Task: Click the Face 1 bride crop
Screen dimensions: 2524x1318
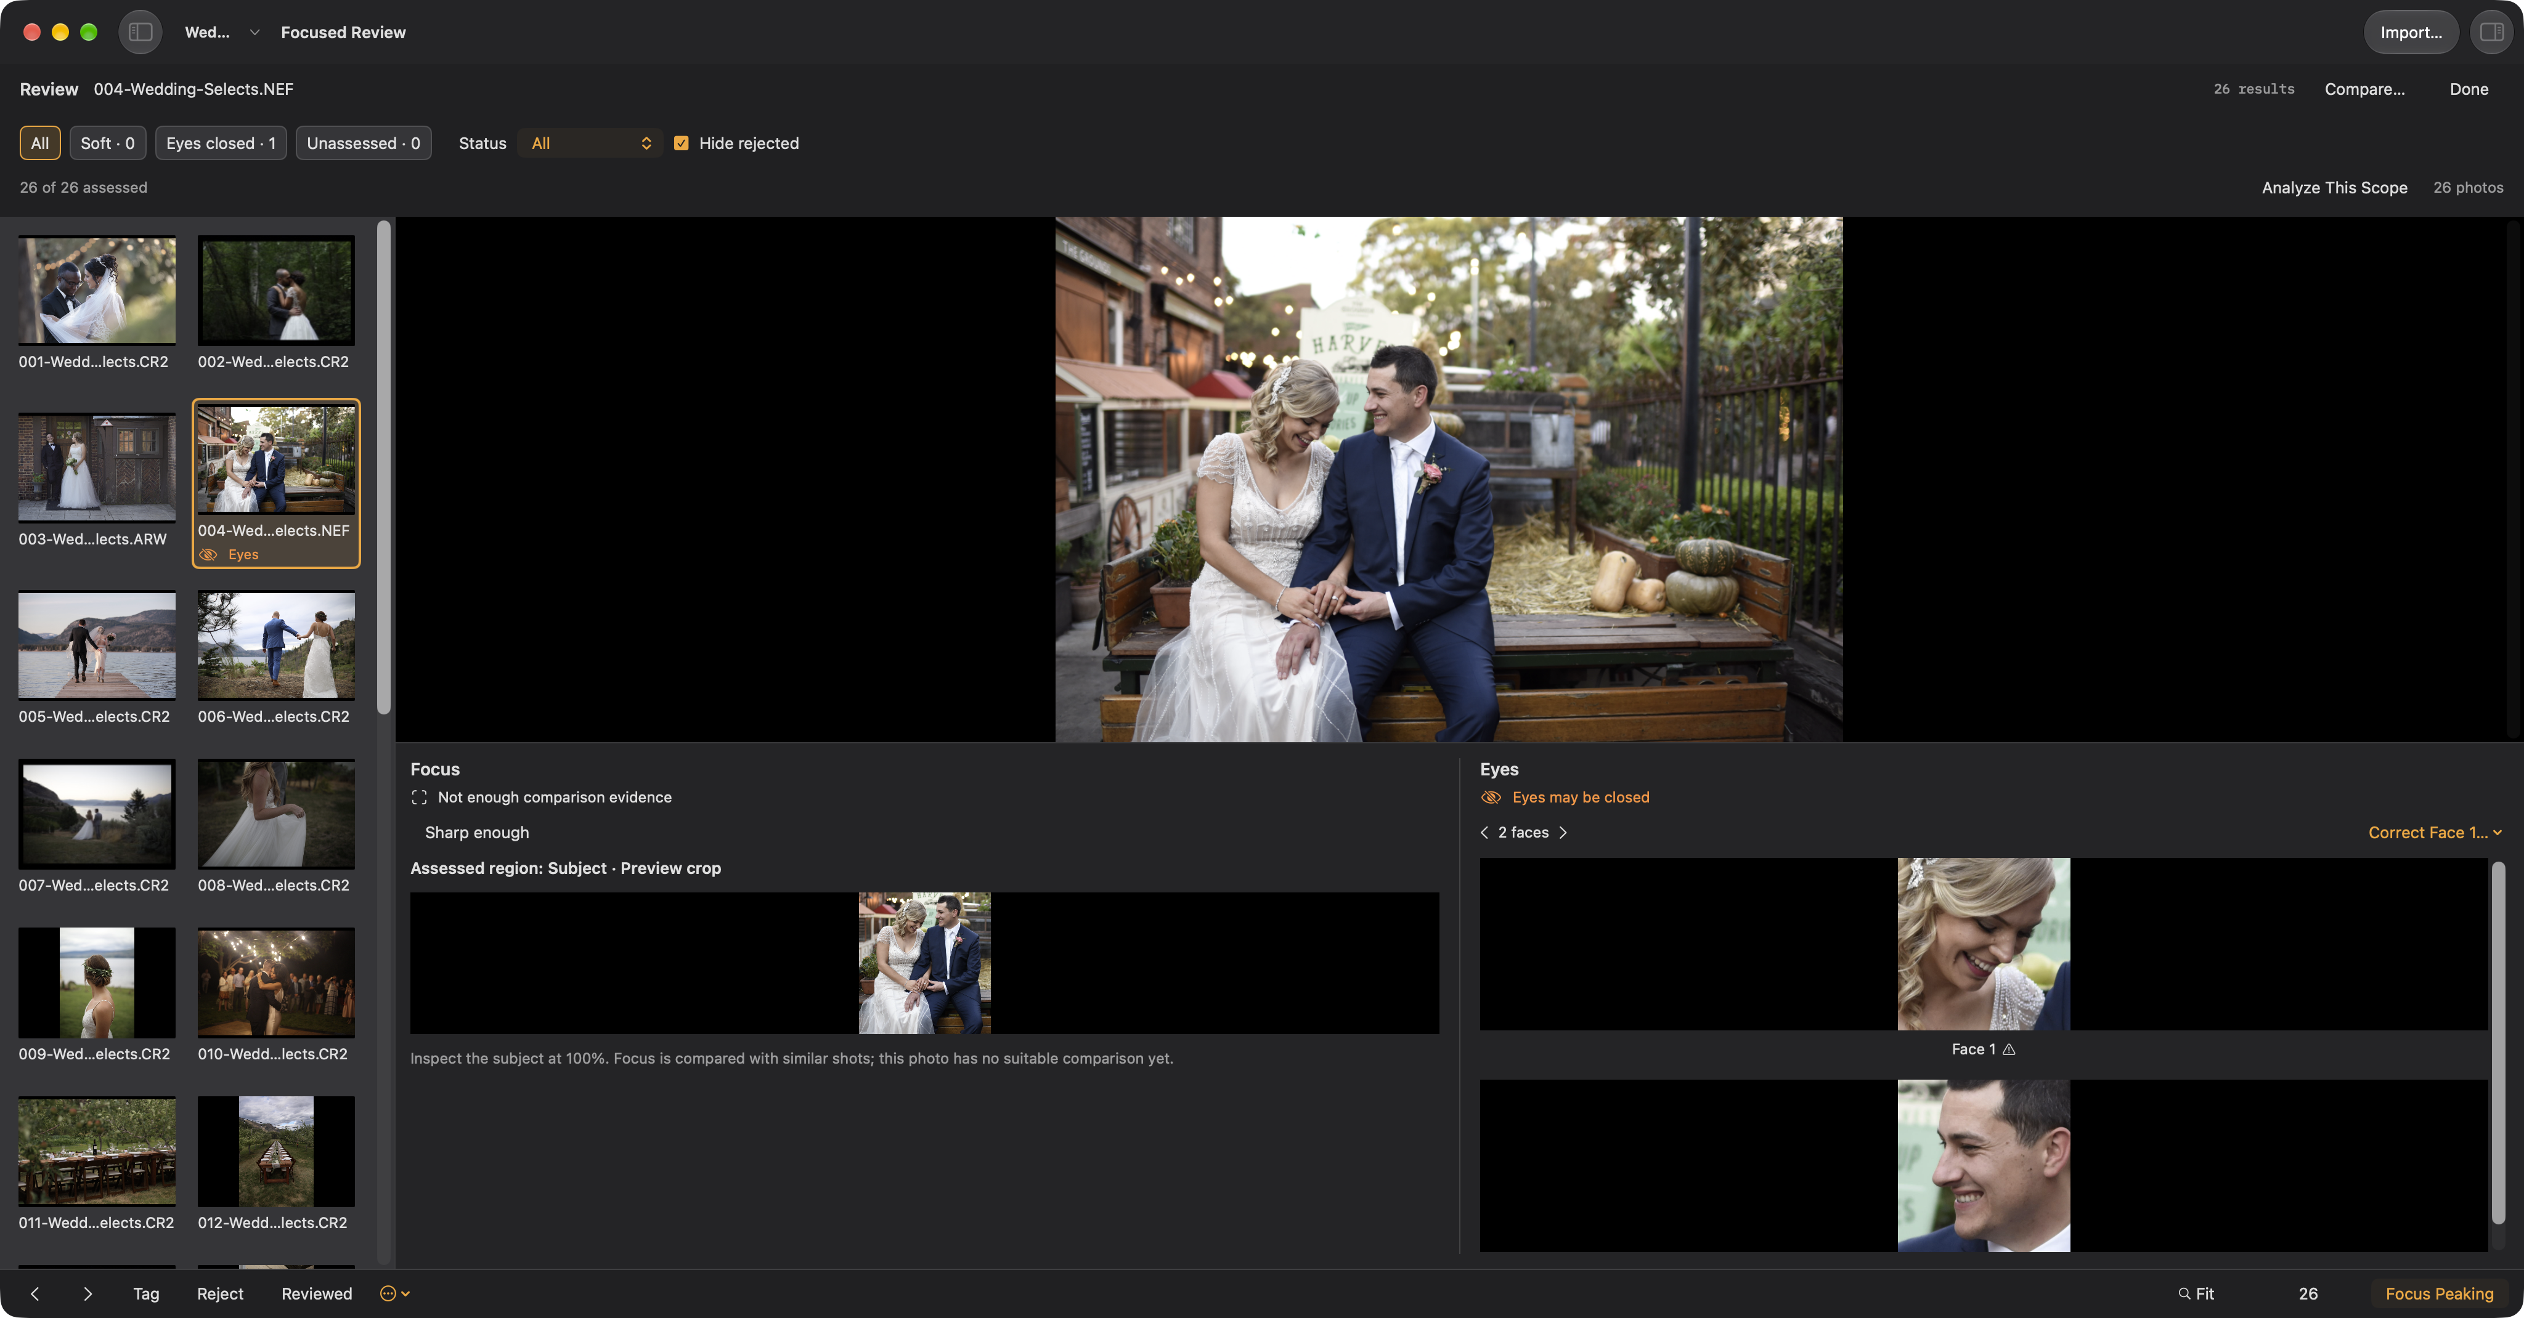Action: tap(1983, 944)
